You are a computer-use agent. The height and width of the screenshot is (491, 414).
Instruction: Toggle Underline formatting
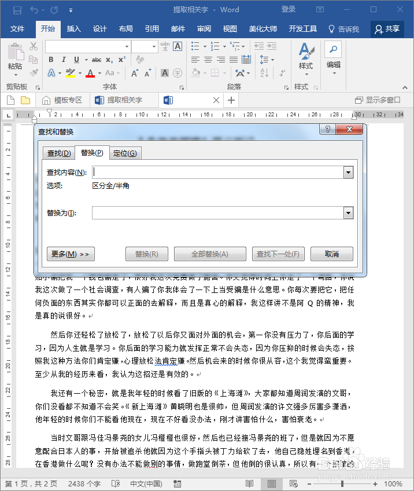pyautogui.click(x=76, y=60)
